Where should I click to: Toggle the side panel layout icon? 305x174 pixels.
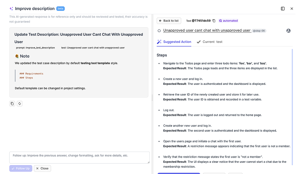point(283,8)
